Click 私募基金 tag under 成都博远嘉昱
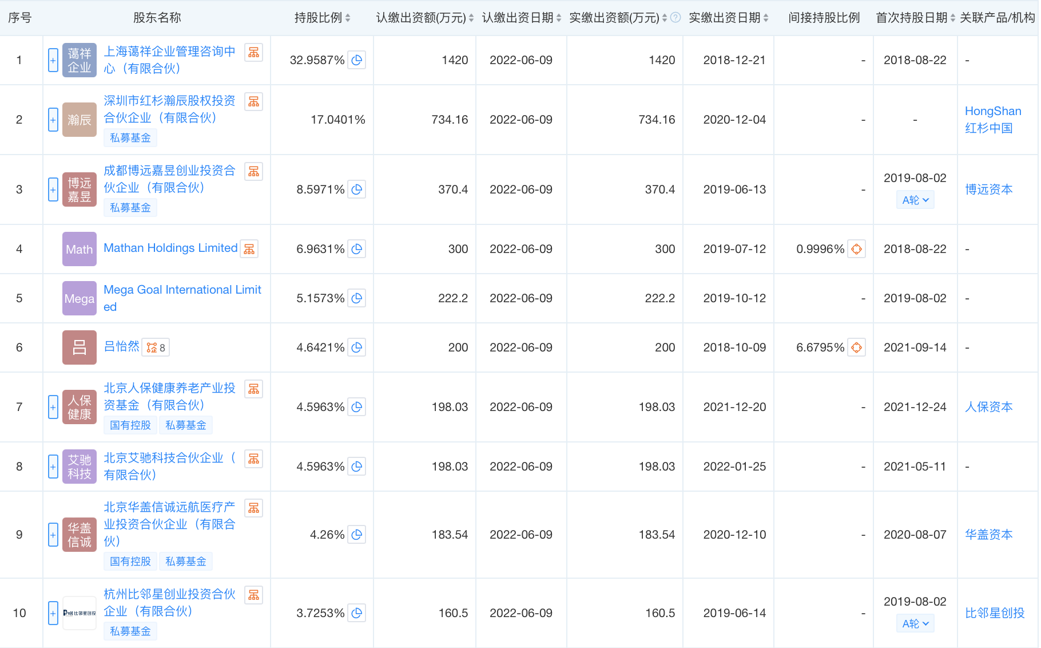The height and width of the screenshot is (648, 1041). tap(130, 208)
